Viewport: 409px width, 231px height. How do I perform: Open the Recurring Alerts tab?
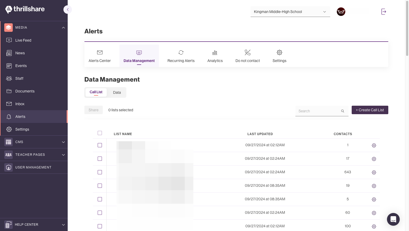[181, 56]
